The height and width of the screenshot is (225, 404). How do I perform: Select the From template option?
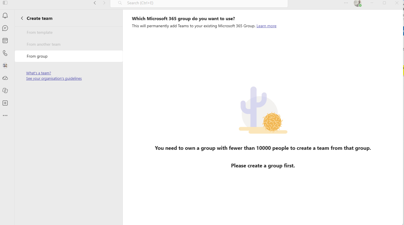(x=69, y=32)
